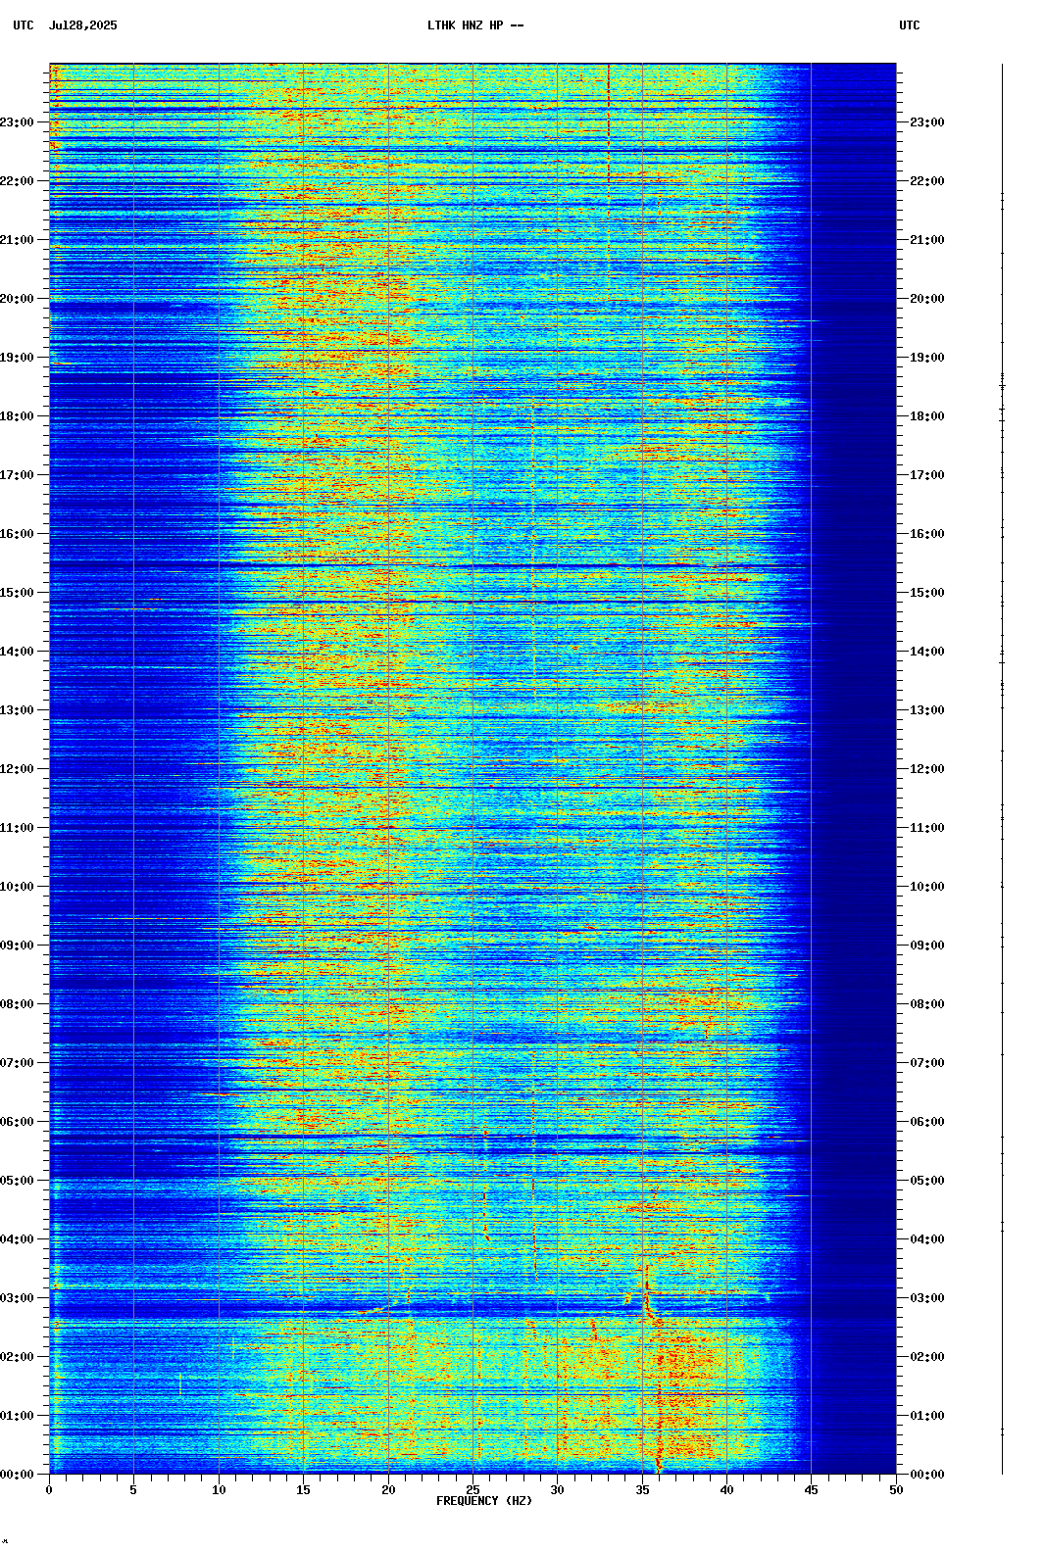Click the 45 Hz frequency tick label

812,1490
